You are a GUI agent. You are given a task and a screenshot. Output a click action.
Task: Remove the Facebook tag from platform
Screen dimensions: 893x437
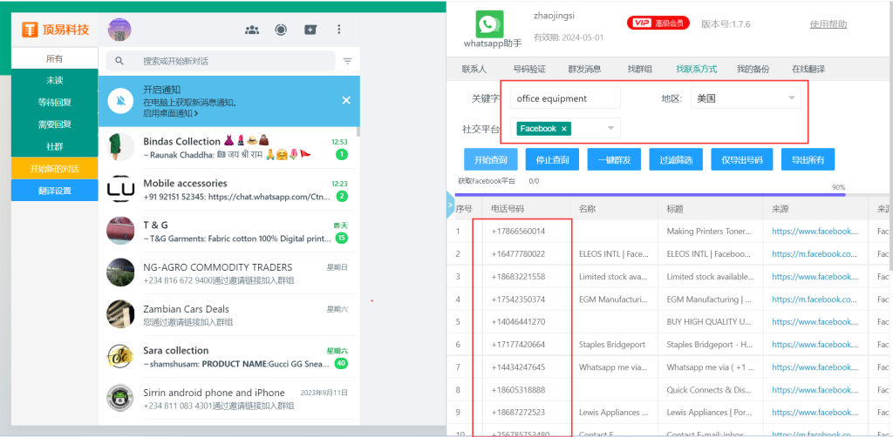click(564, 129)
